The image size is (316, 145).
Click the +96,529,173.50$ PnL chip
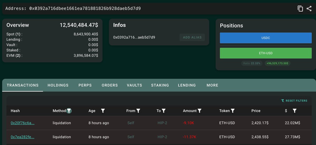[x=277, y=63]
